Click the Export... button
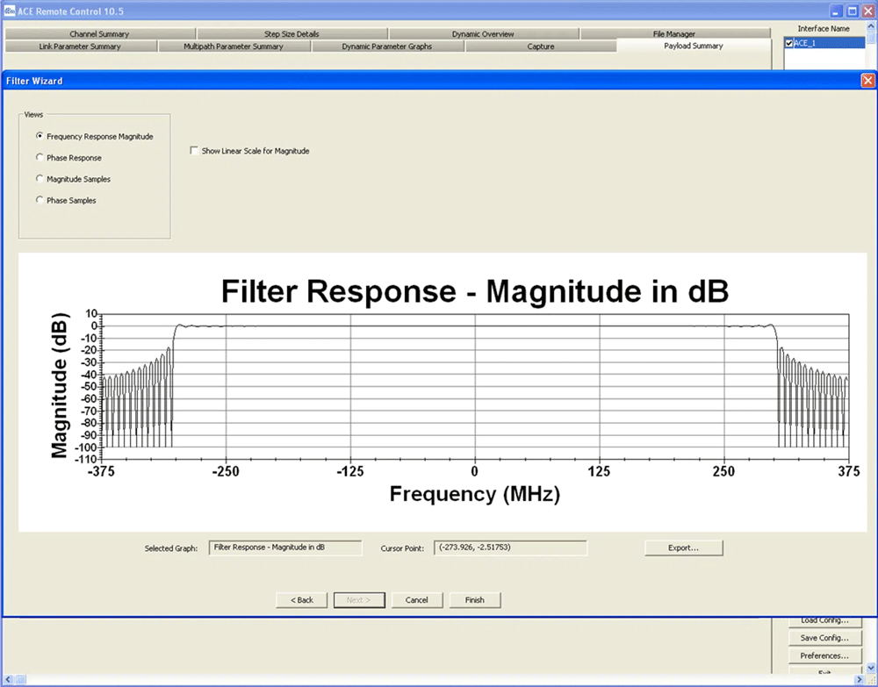878x687 pixels. (683, 547)
